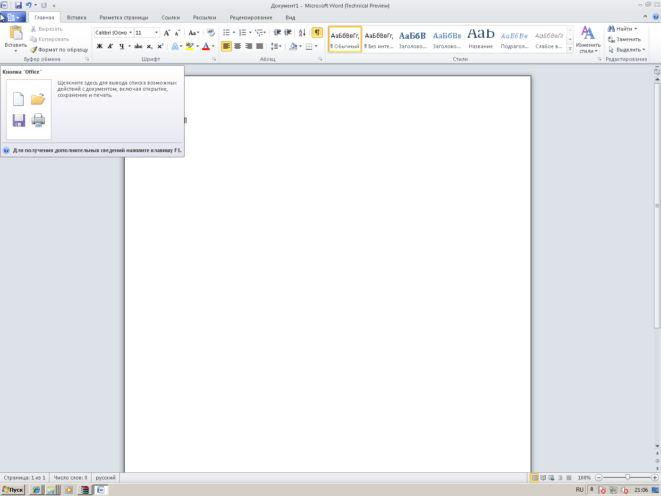Toggle Bold formatting (Ж)

(100, 46)
